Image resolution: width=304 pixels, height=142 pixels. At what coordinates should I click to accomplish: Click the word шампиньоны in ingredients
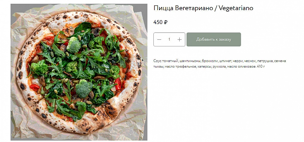[190, 61]
